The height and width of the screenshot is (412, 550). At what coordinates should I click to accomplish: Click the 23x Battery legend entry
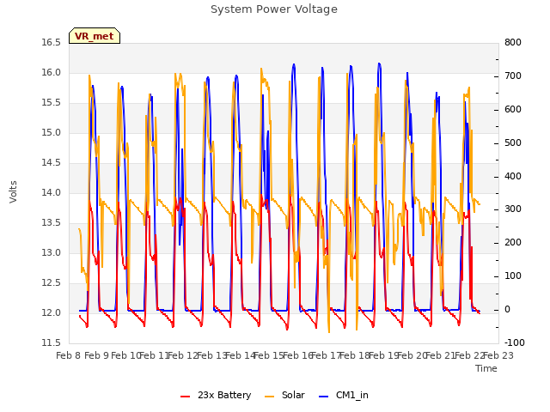[x=216, y=395]
